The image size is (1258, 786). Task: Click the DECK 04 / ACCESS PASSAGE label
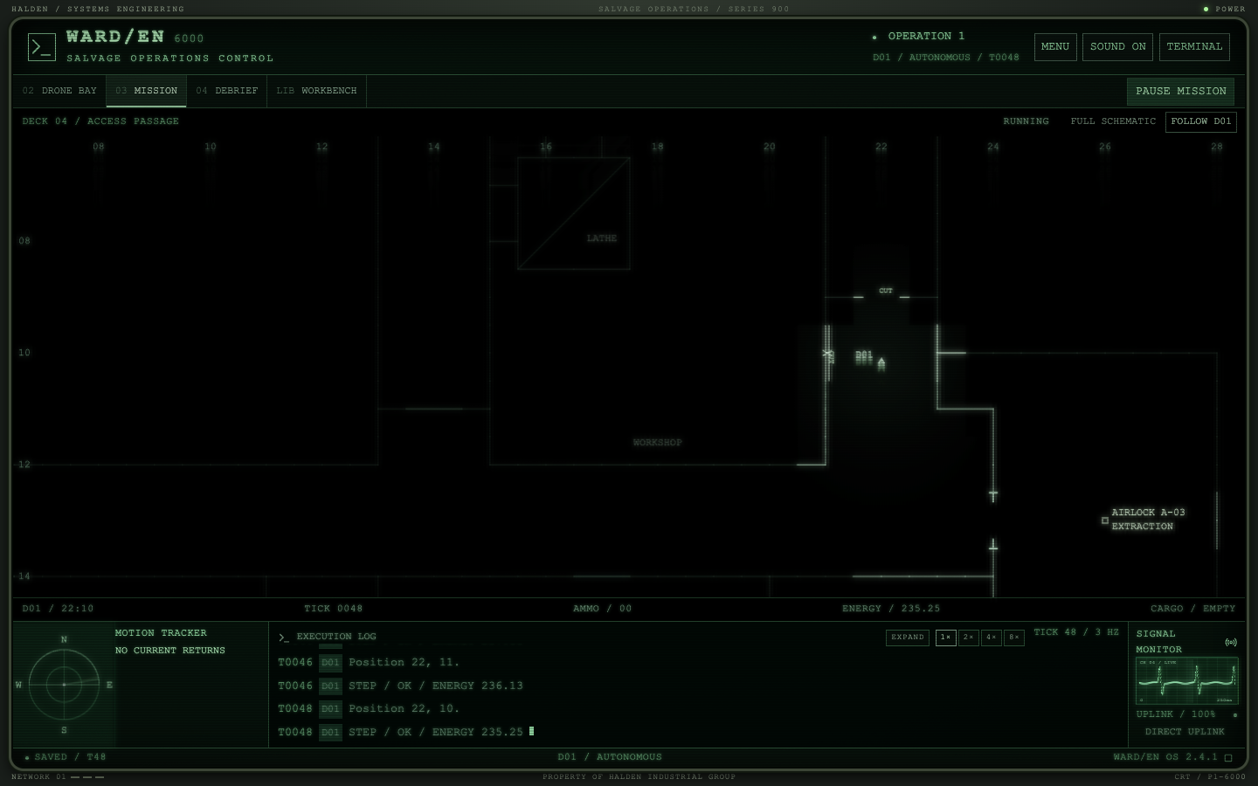(100, 121)
